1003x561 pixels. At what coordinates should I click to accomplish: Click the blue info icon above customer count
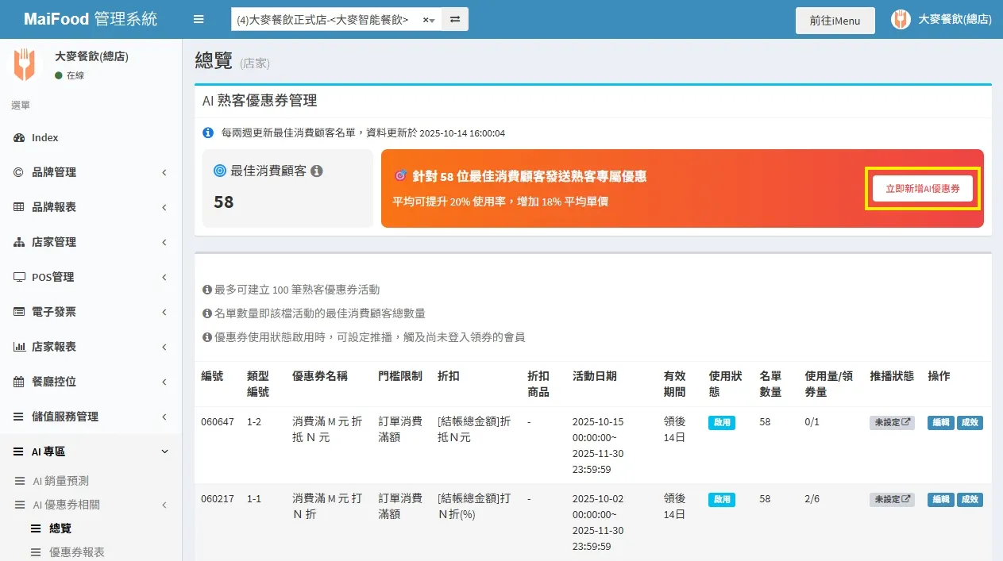point(208,133)
